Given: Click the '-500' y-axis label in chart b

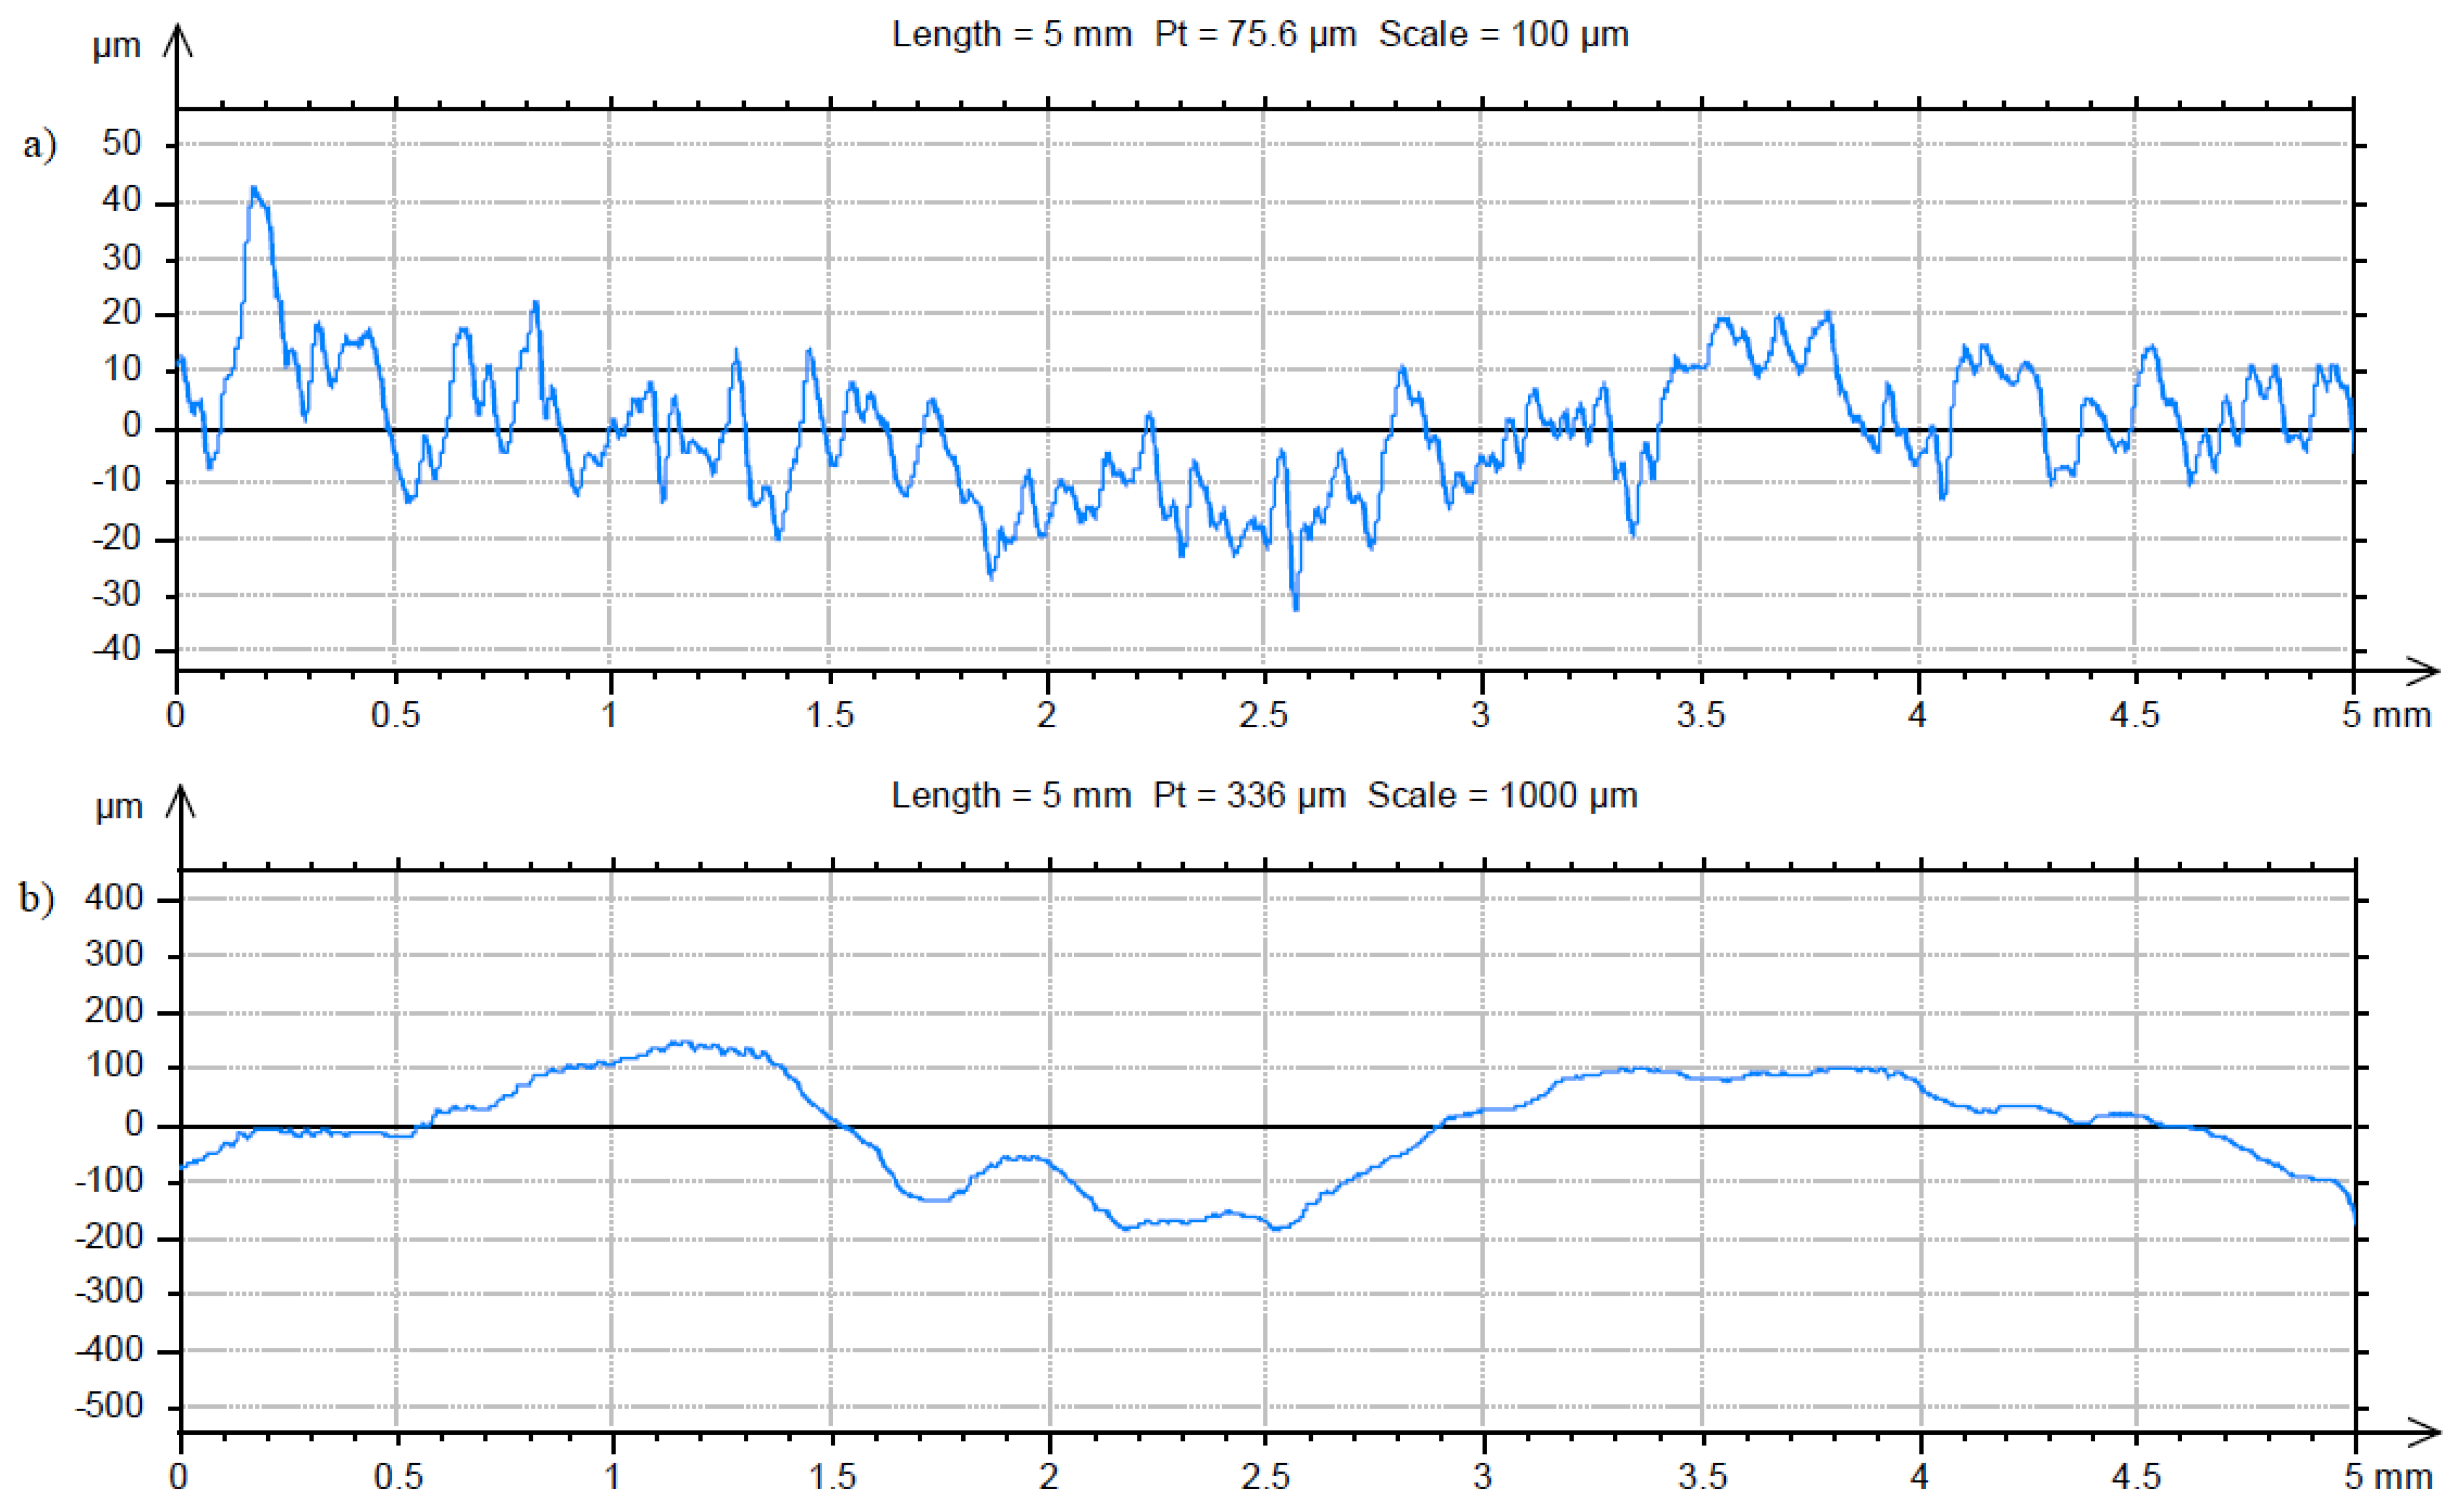Looking at the screenshot, I should (x=110, y=1406).
